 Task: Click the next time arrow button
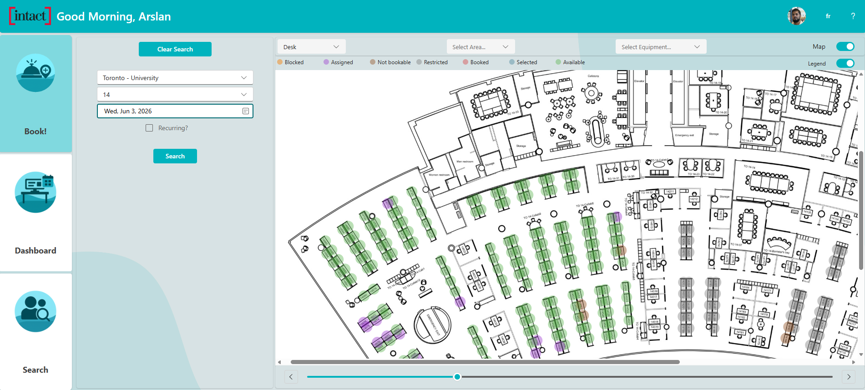[849, 377]
